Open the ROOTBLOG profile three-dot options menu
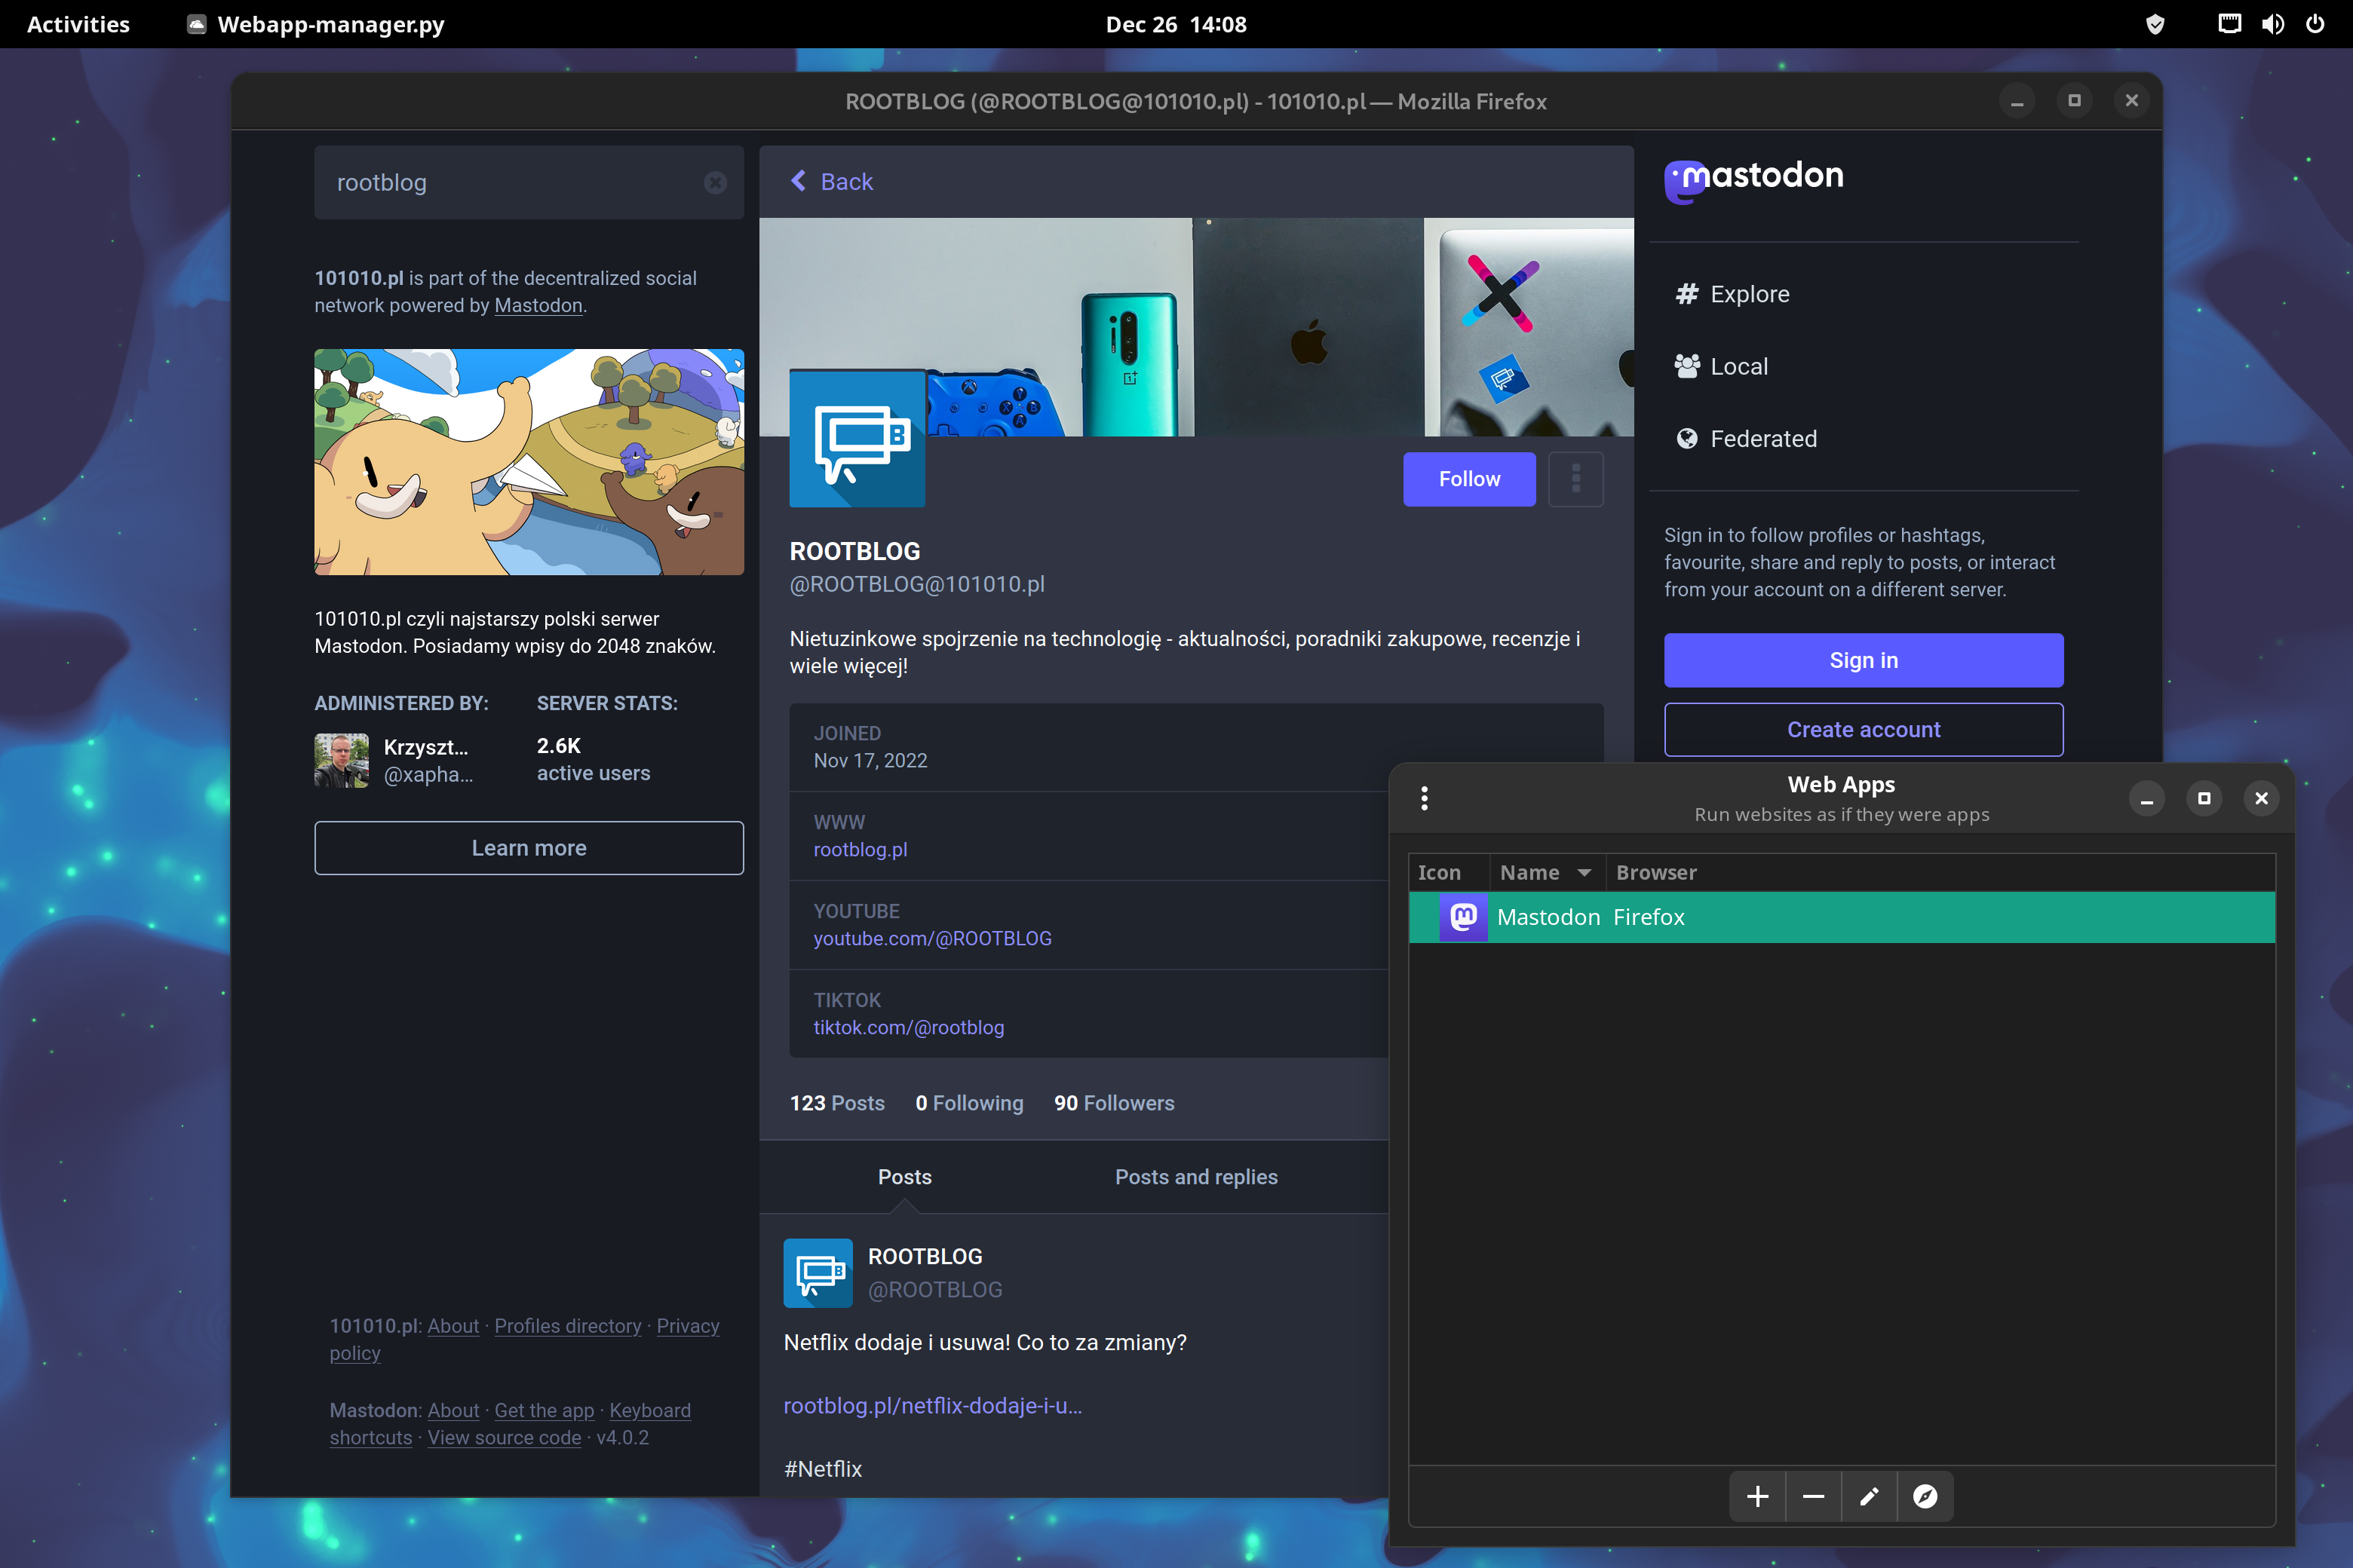Viewport: 2353px width, 1568px height. (1575, 479)
